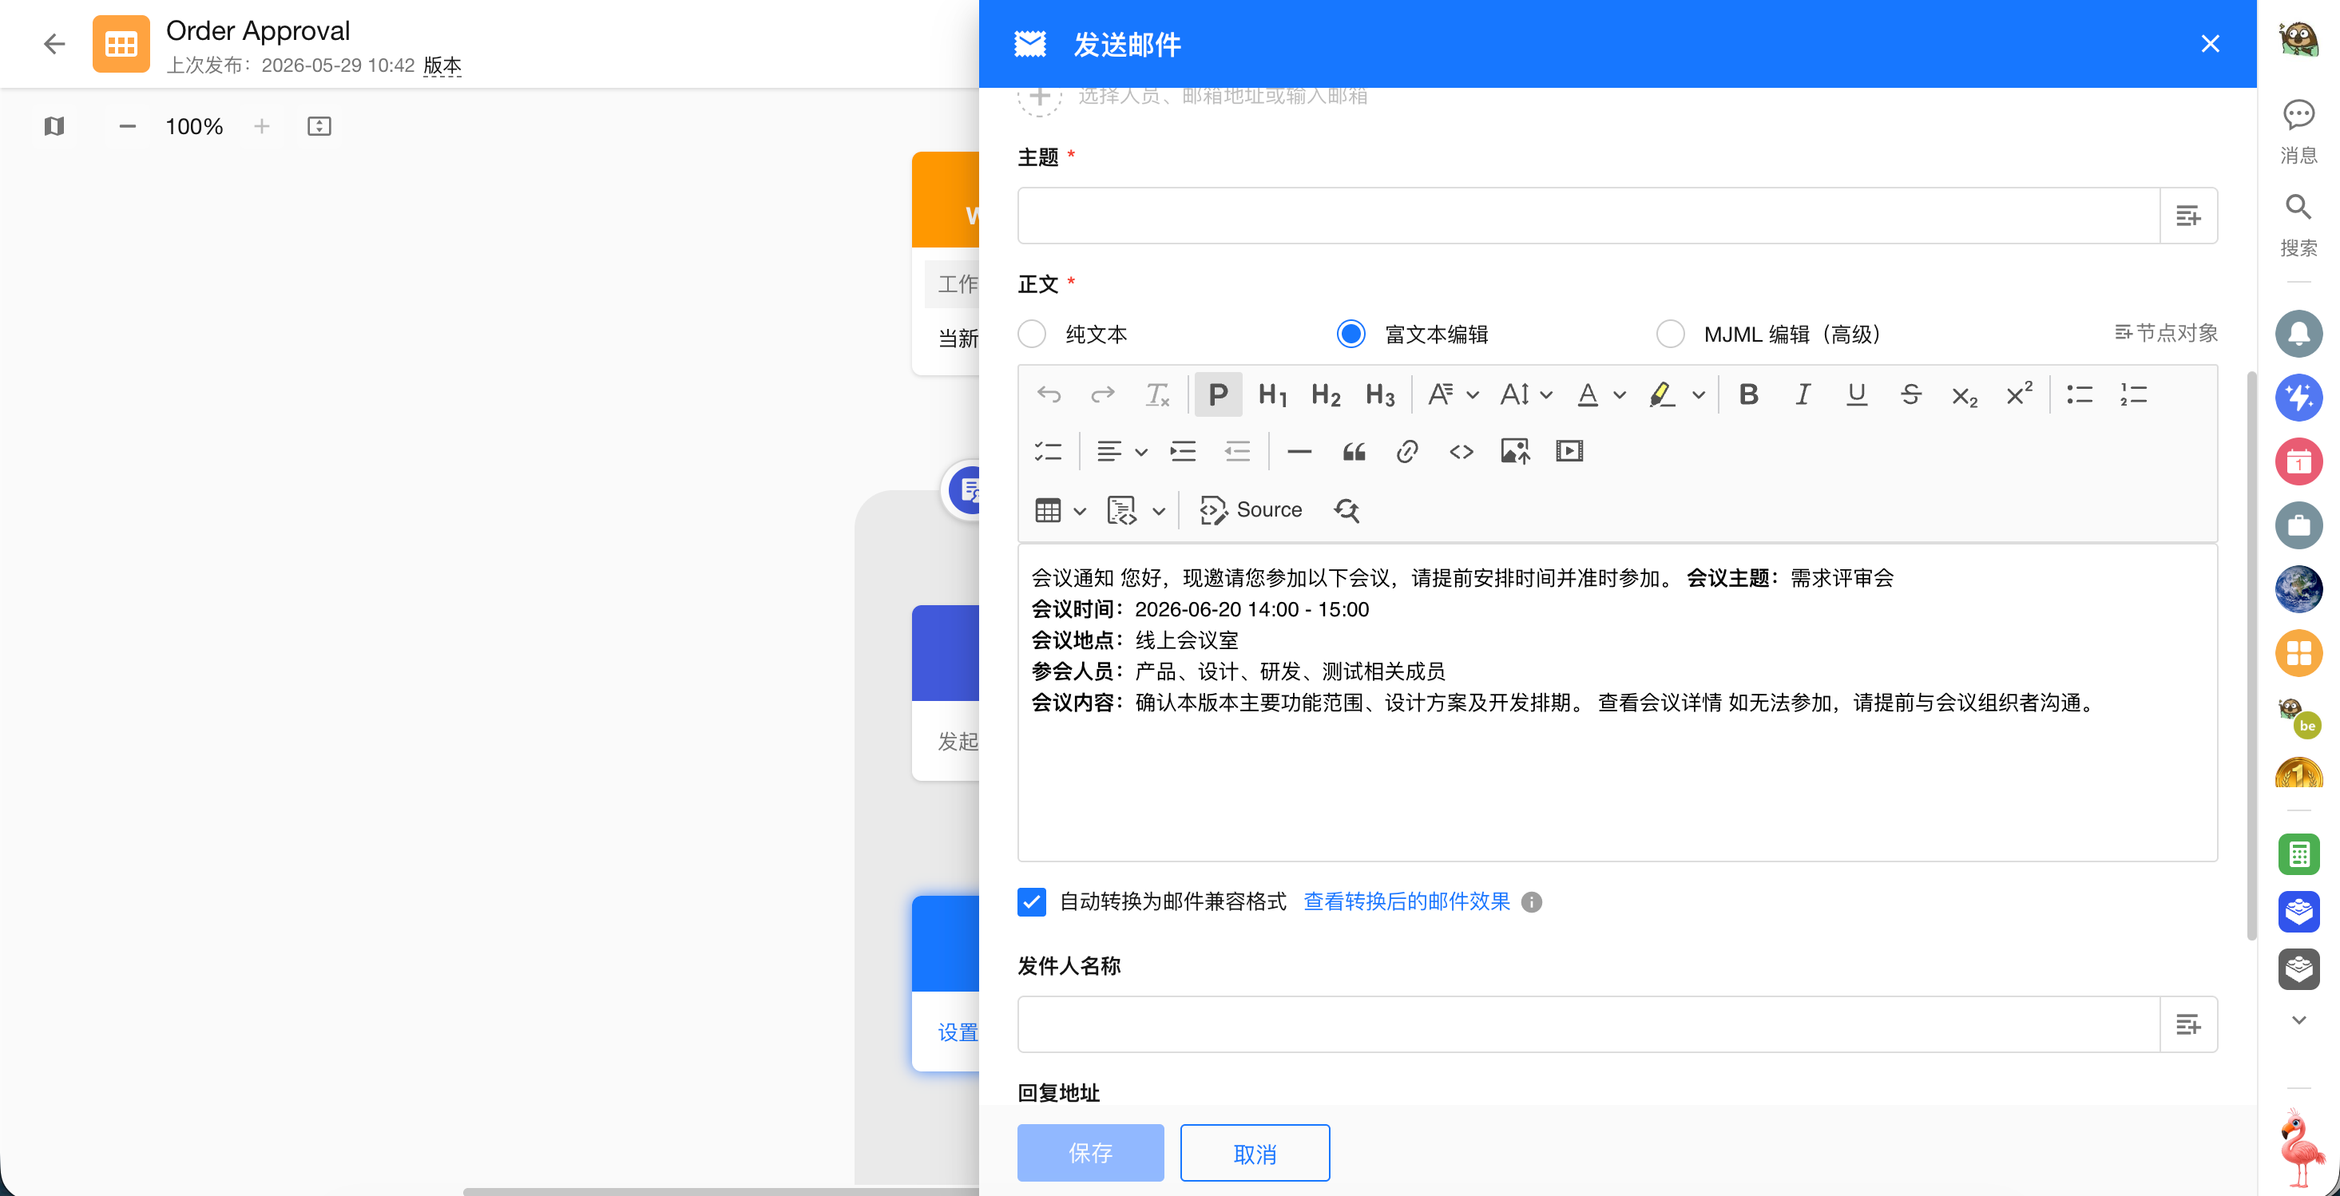Image resolution: width=2340 pixels, height=1196 pixels.
Task: Clear text formatting with the Tx icon
Action: [x=1156, y=395]
